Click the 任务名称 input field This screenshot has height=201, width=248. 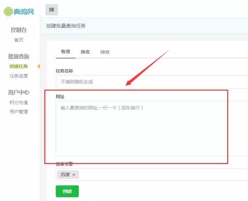tap(152, 82)
